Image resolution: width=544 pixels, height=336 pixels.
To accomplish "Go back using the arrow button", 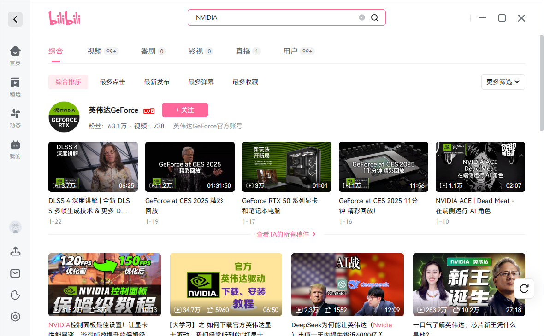I will [x=15, y=19].
